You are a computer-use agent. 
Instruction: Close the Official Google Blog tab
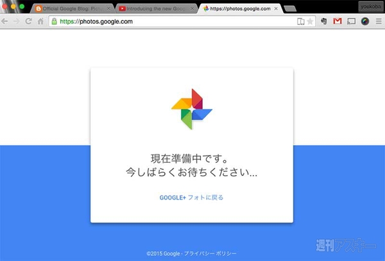(108, 8)
